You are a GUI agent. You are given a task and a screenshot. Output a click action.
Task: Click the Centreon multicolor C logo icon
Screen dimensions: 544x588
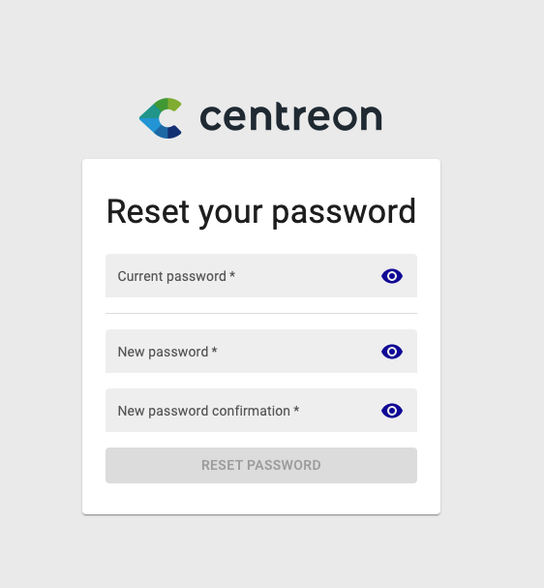click(161, 118)
